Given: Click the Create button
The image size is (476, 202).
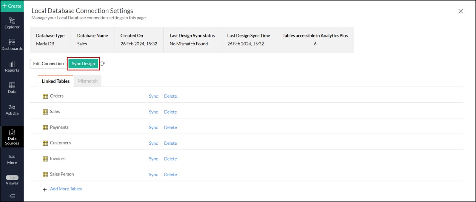Looking at the screenshot, I should click(12, 6).
